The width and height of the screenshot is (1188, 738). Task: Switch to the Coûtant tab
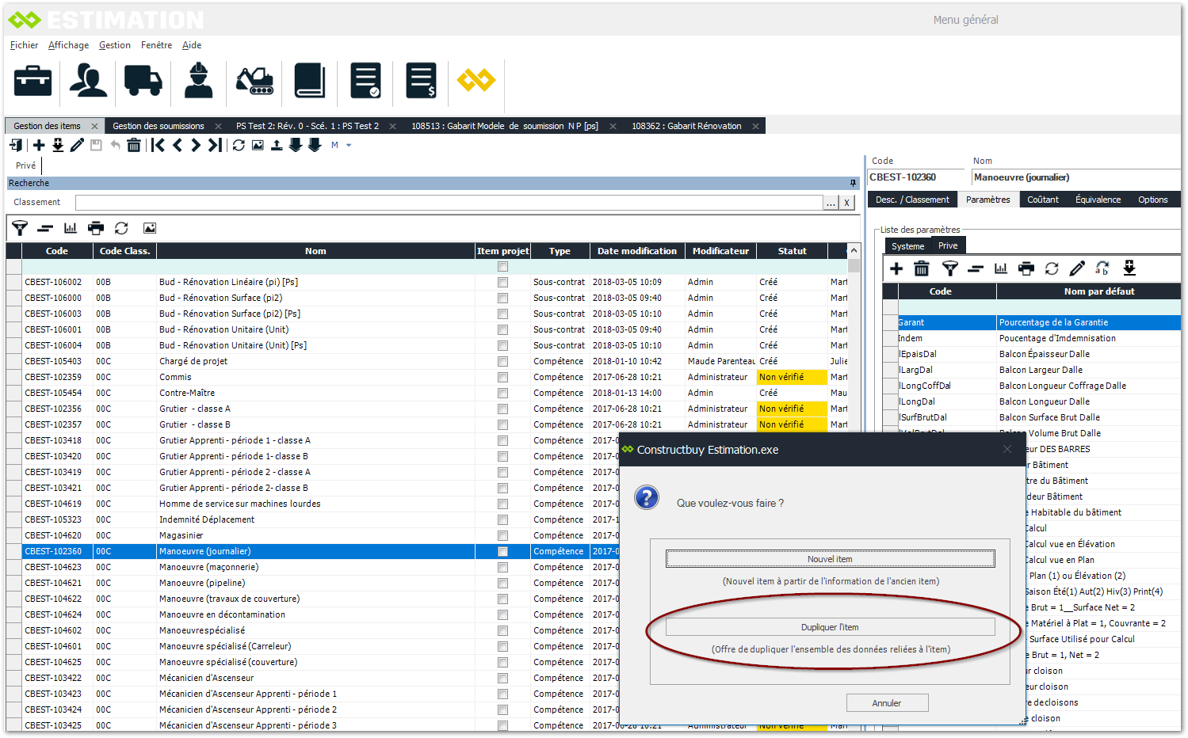(x=1042, y=200)
